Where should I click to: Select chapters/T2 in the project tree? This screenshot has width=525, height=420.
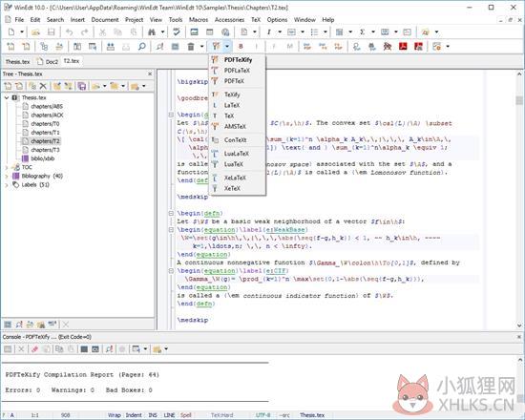pos(45,141)
